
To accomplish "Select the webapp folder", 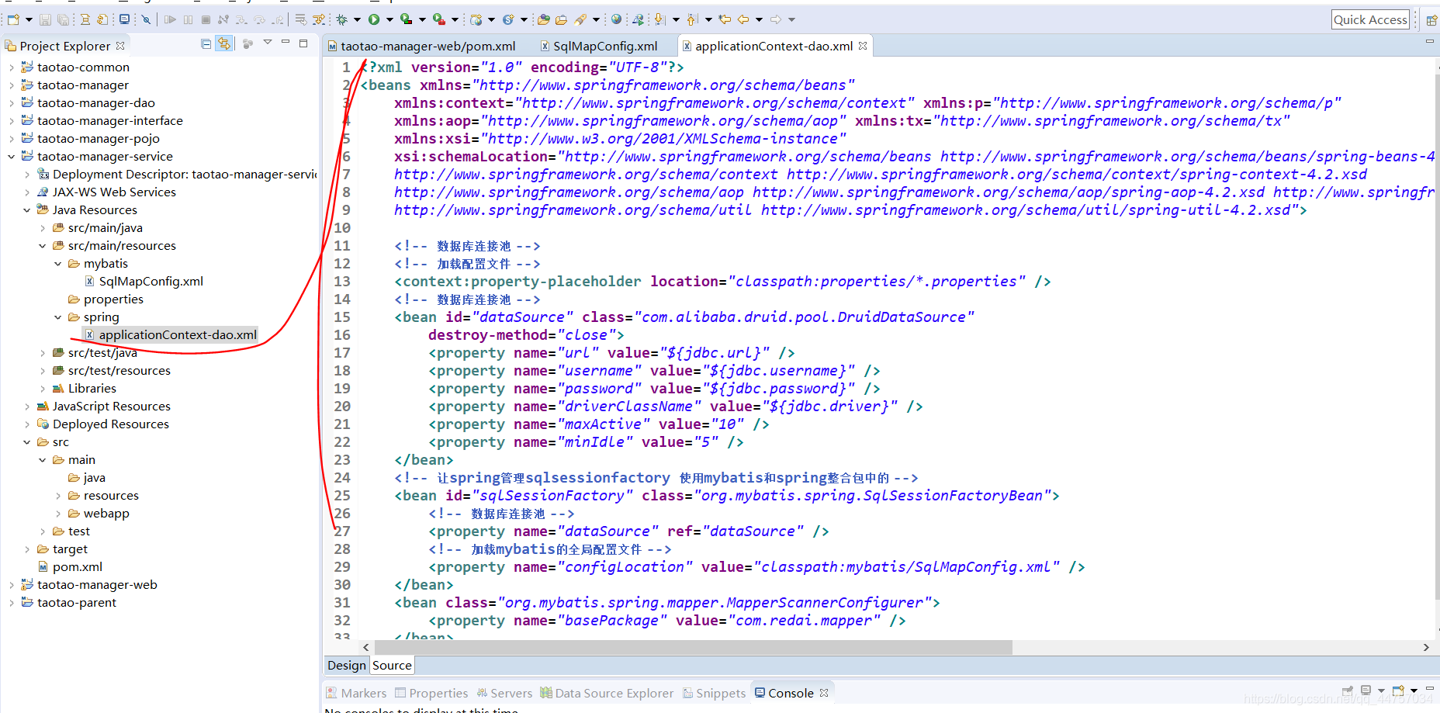I will click(99, 514).
